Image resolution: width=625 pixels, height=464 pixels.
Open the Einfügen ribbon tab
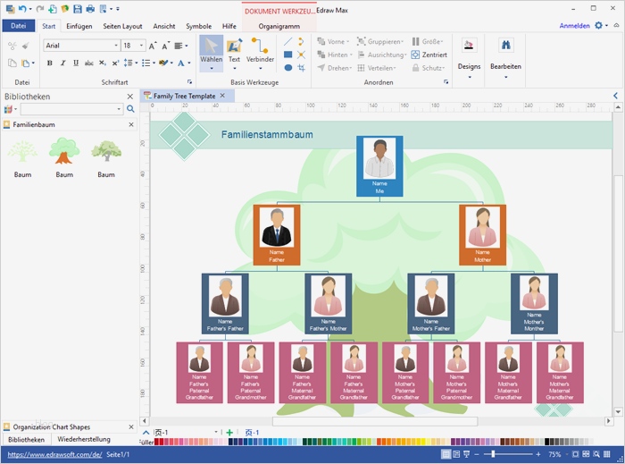coord(79,26)
